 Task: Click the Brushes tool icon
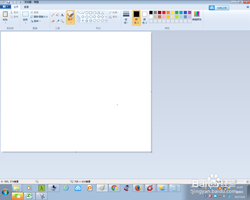tap(70, 14)
